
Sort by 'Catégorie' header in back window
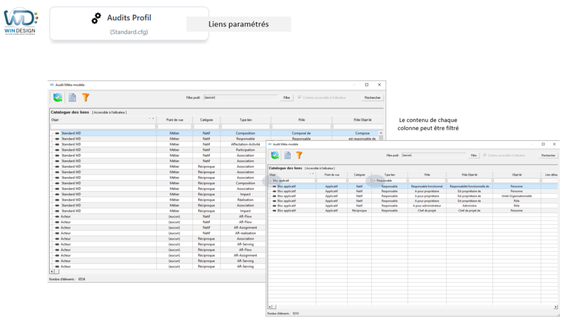[206, 120]
